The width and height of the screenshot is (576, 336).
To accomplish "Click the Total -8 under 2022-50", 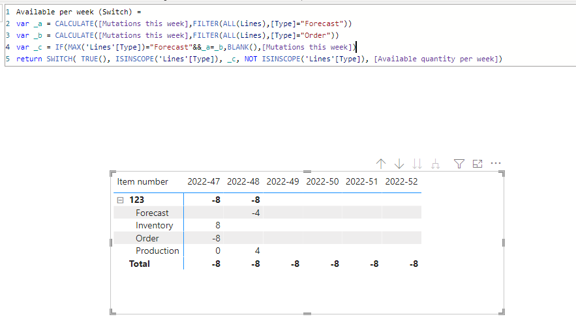I will [335, 264].
